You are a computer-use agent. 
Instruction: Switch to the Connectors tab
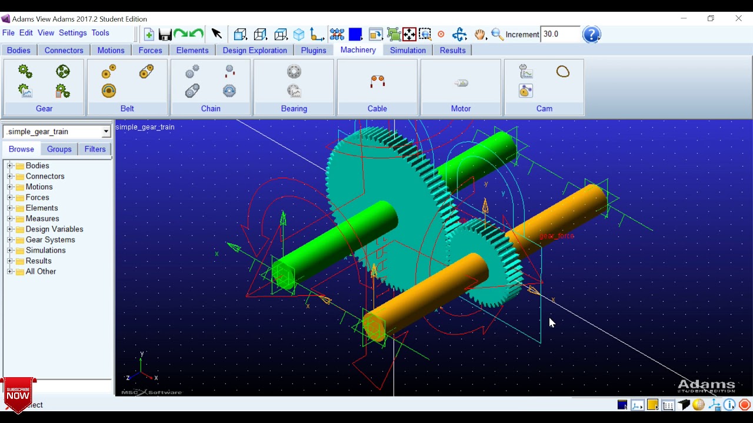point(64,51)
